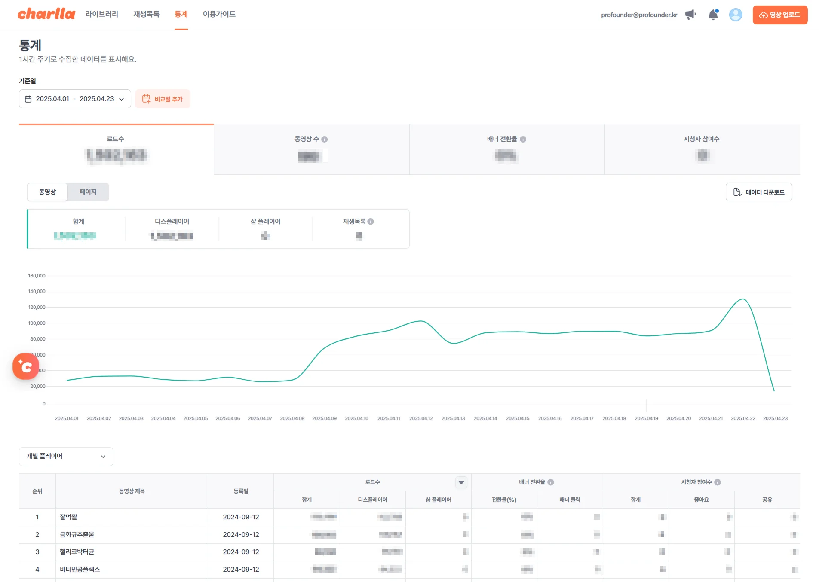Screen dimensions: 819x582
Task: Click the 데이터 다운로드 button
Action: [x=759, y=192]
